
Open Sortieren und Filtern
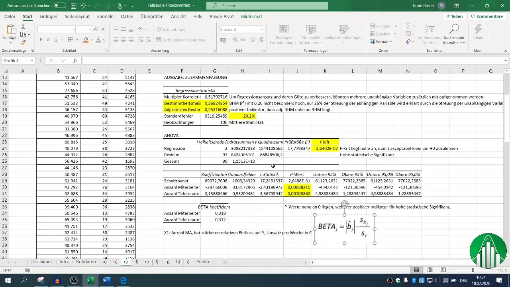tap(430, 35)
